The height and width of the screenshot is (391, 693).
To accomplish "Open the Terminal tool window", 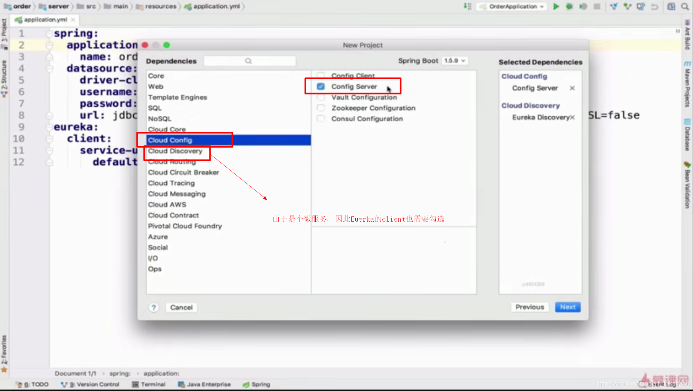I will tap(149, 384).
